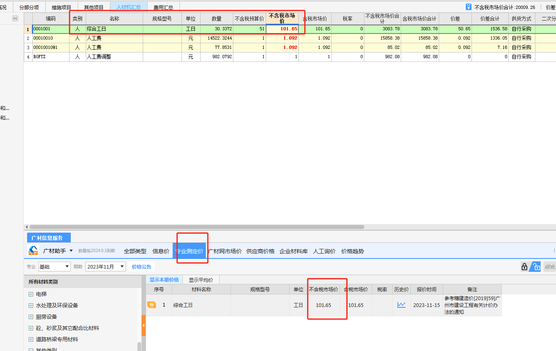This screenshot has height=351, width=556.
Task: Expand the 水处理及环保设备 category
Action: 31,305
